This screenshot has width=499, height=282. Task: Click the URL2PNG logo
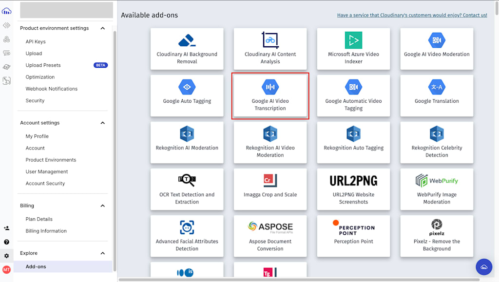pos(353,181)
